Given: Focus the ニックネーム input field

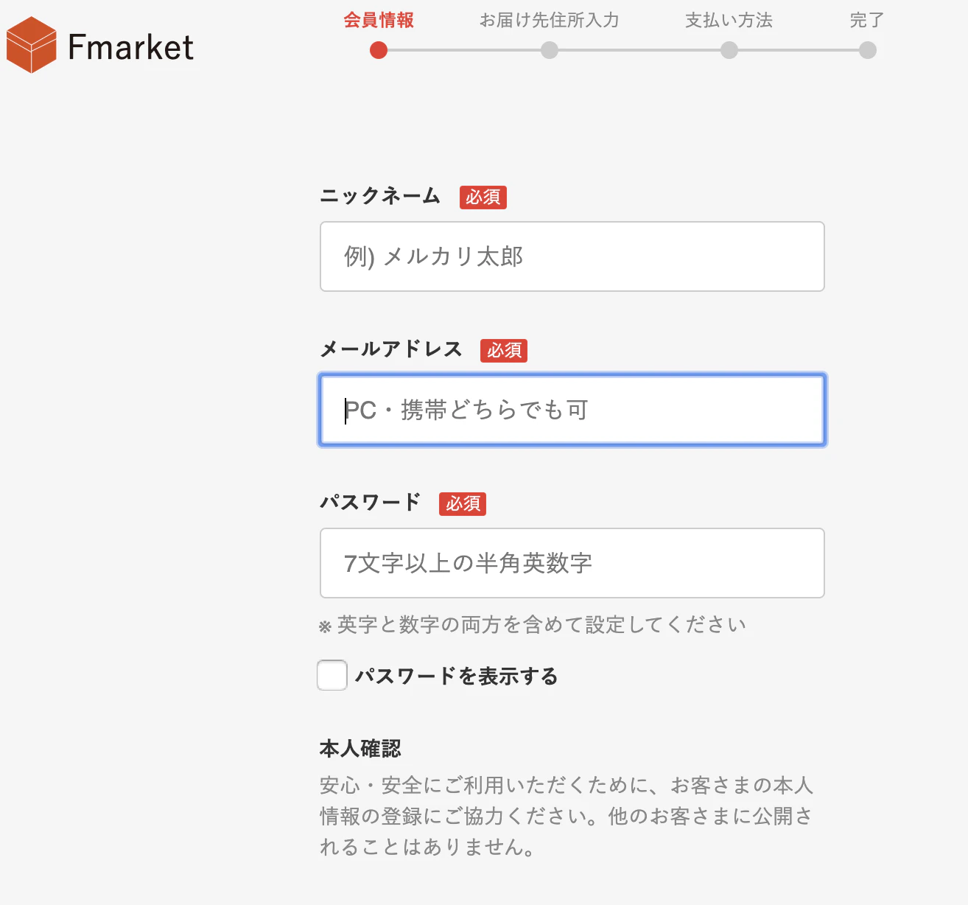Looking at the screenshot, I should tap(572, 256).
